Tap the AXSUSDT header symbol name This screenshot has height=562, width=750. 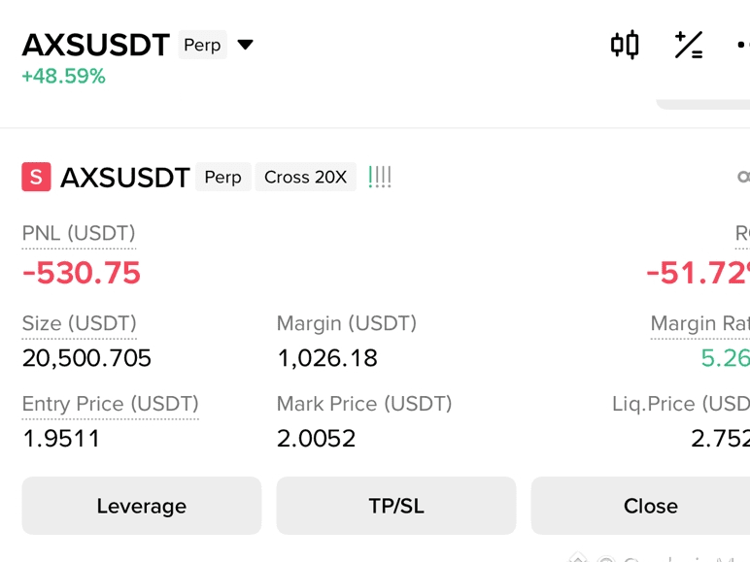point(96,45)
